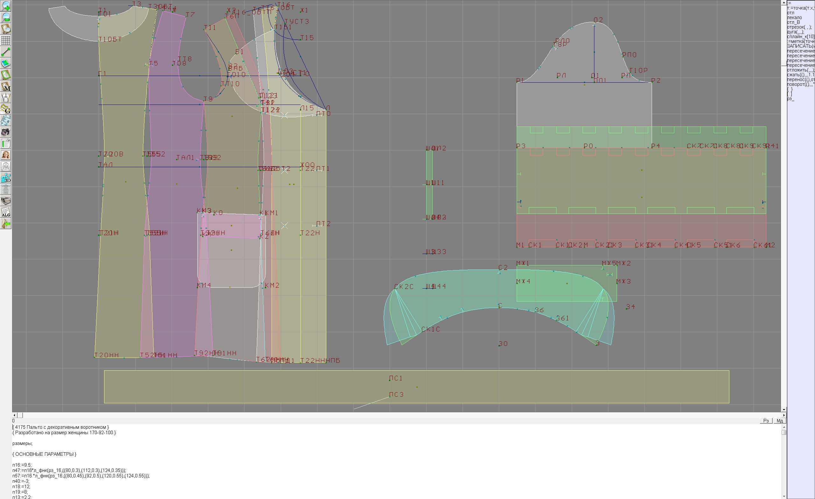
Task: Switch to the Мд tab
Action: click(x=780, y=421)
